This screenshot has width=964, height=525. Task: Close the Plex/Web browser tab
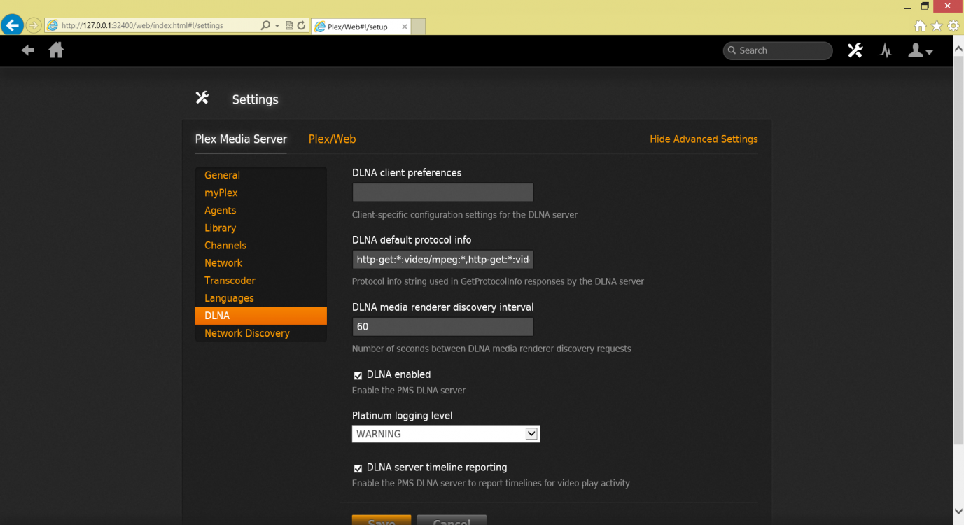click(404, 27)
